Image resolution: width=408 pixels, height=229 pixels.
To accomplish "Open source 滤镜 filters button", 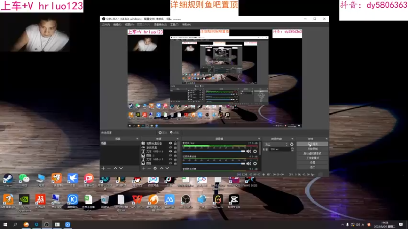I will coord(174,133).
